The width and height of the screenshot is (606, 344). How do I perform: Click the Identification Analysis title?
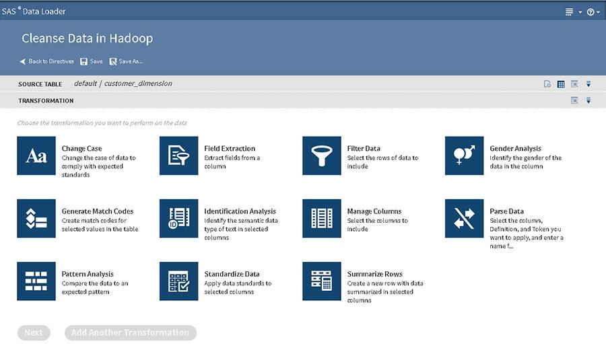coord(240,211)
